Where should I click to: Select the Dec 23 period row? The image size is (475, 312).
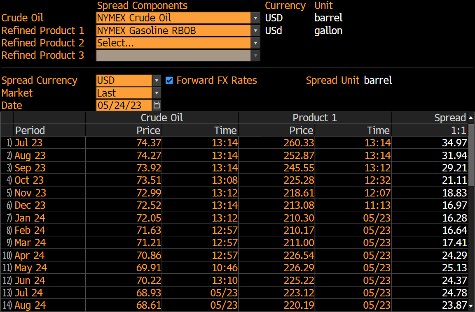[234, 205]
